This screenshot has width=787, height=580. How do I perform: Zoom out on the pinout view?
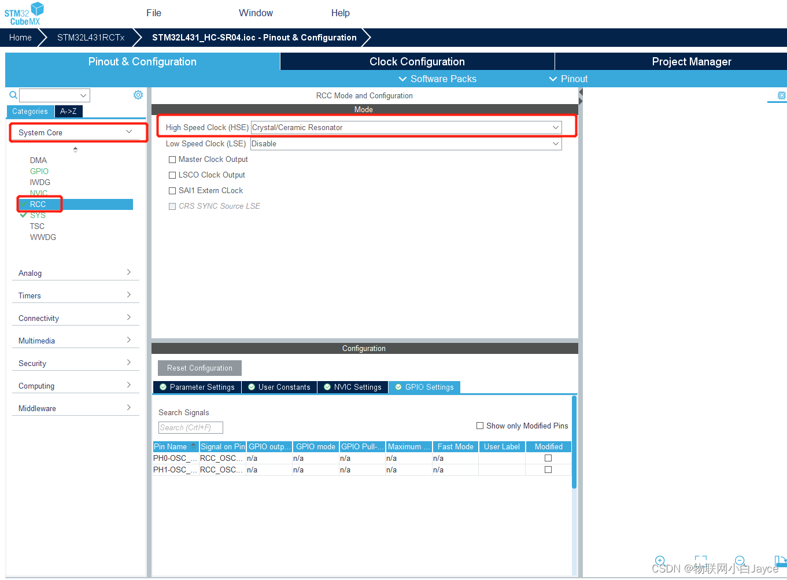click(x=740, y=560)
